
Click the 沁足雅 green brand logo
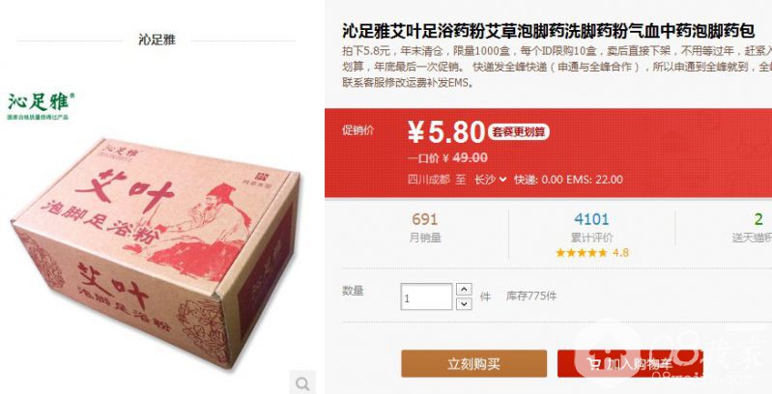(42, 105)
